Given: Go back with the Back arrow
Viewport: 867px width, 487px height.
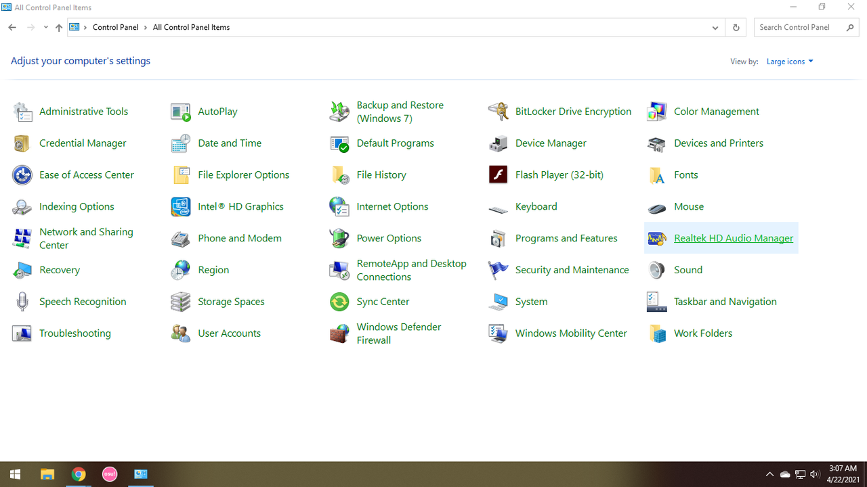Looking at the screenshot, I should pyautogui.click(x=12, y=28).
